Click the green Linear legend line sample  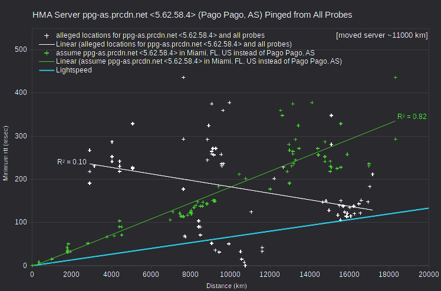[47, 61]
